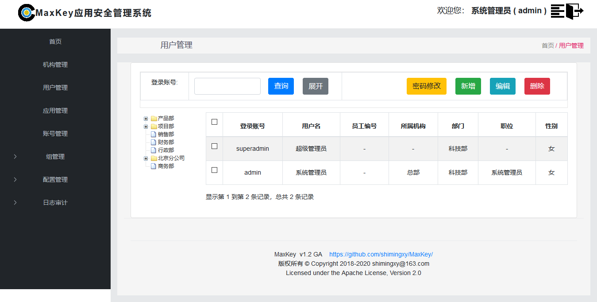
Task: Expand the 日志审计 sidebar chevron
Action: pyautogui.click(x=15, y=203)
